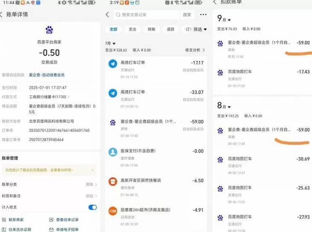Open the 8月 month dropdown
312x232 pixels.
pyautogui.click(x=224, y=106)
